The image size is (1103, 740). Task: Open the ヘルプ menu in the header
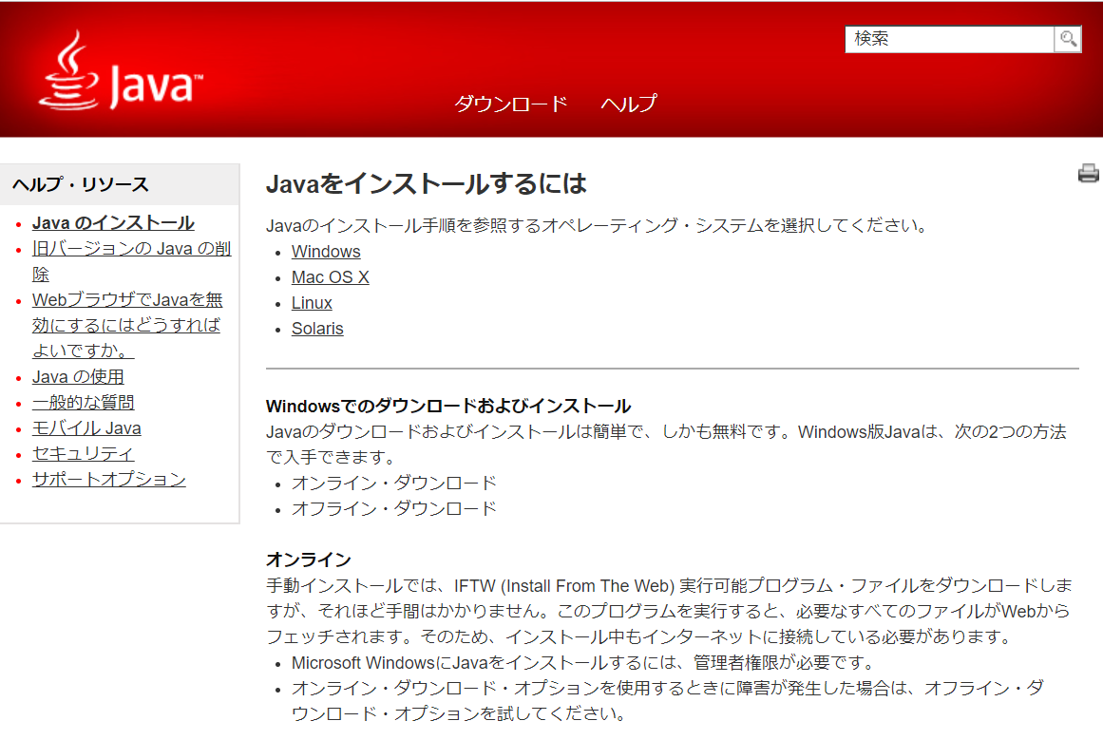coord(629,104)
